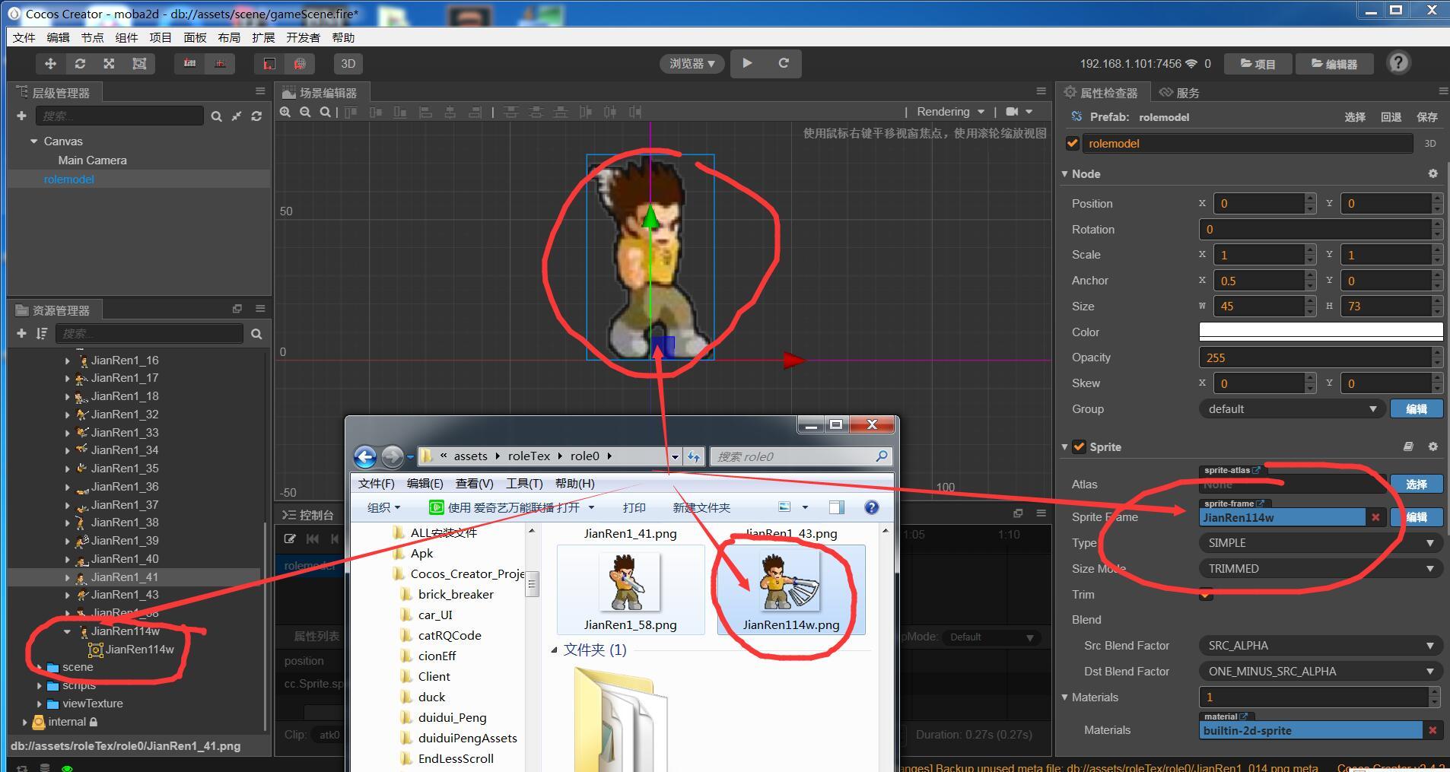Click the hierarchy search magnifier icon
The width and height of the screenshot is (1450, 772).
(x=217, y=116)
